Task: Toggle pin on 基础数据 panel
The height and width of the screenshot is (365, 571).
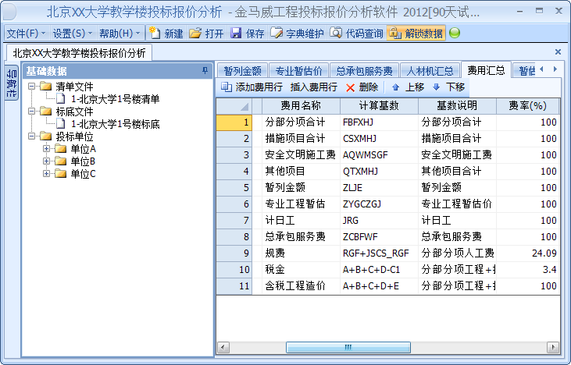Action: (205, 71)
